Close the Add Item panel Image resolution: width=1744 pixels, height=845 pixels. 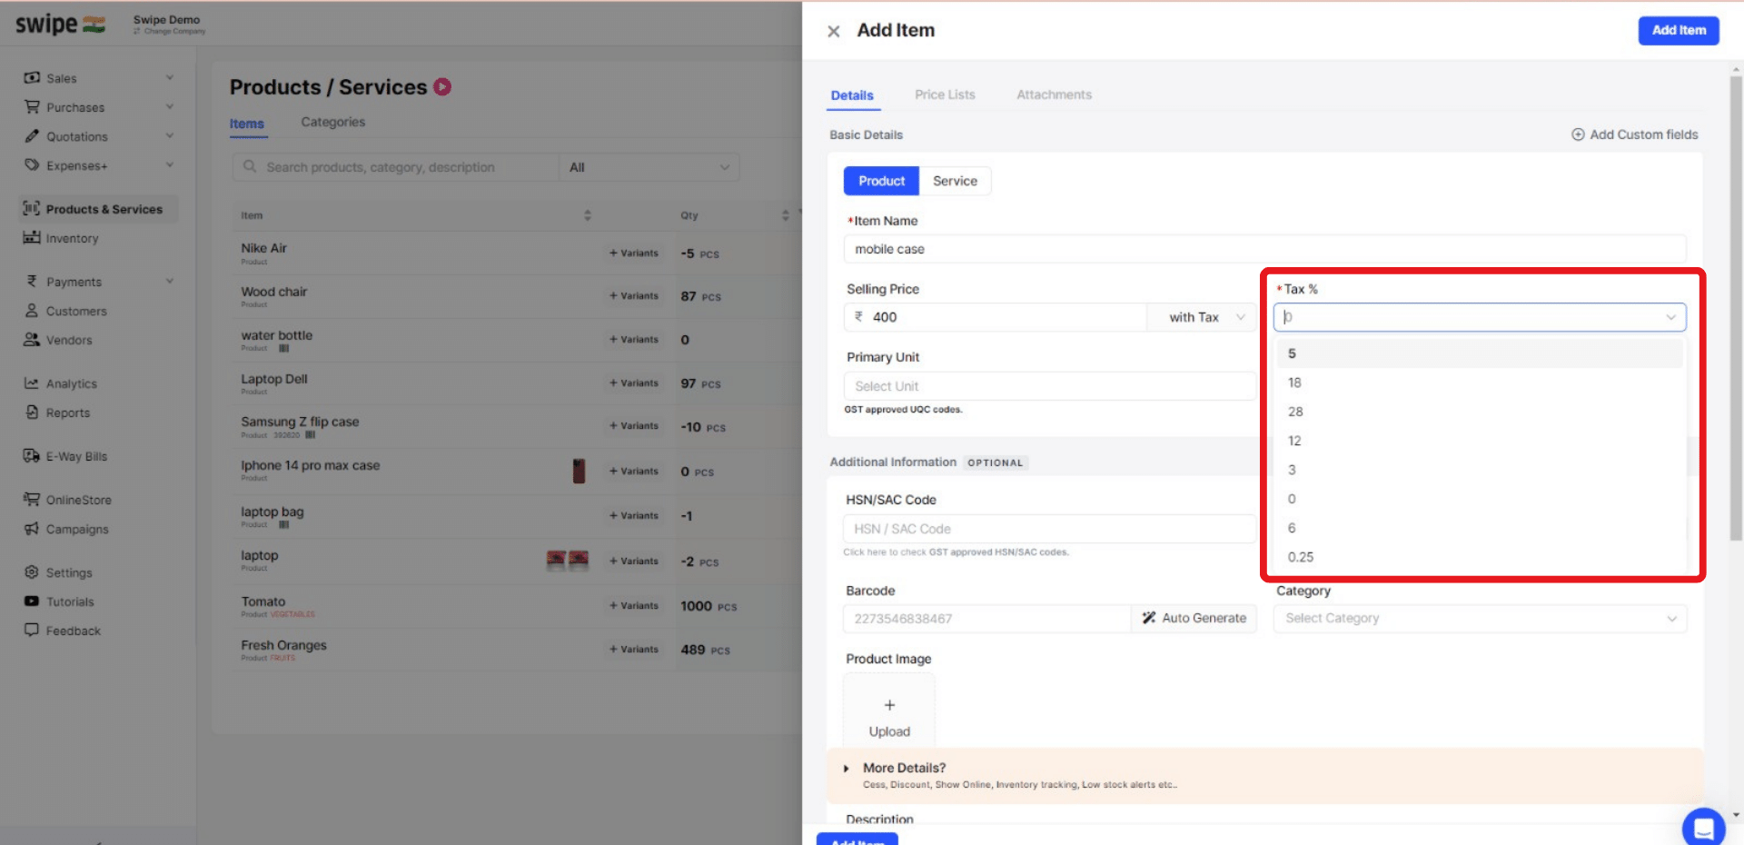(833, 31)
